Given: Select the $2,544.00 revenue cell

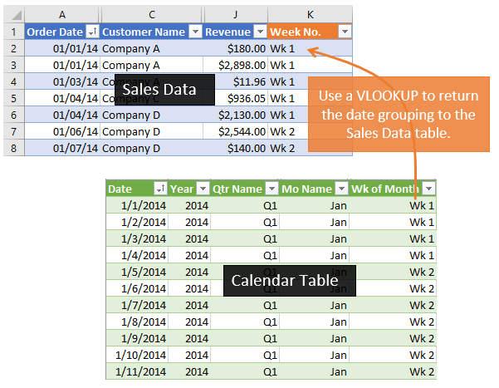Looking at the screenshot, I should click(x=236, y=131).
